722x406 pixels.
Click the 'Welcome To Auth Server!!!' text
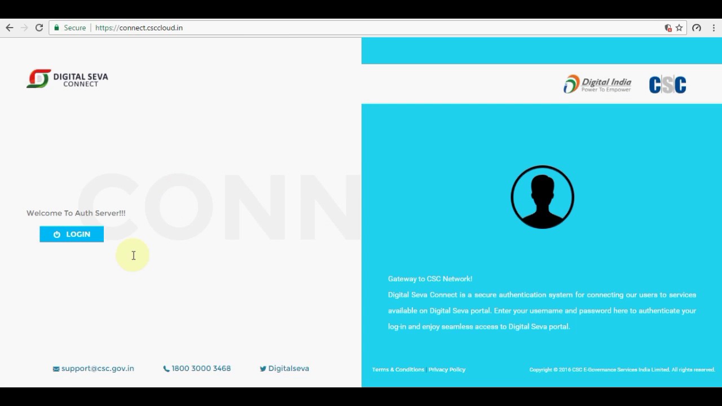coord(76,213)
